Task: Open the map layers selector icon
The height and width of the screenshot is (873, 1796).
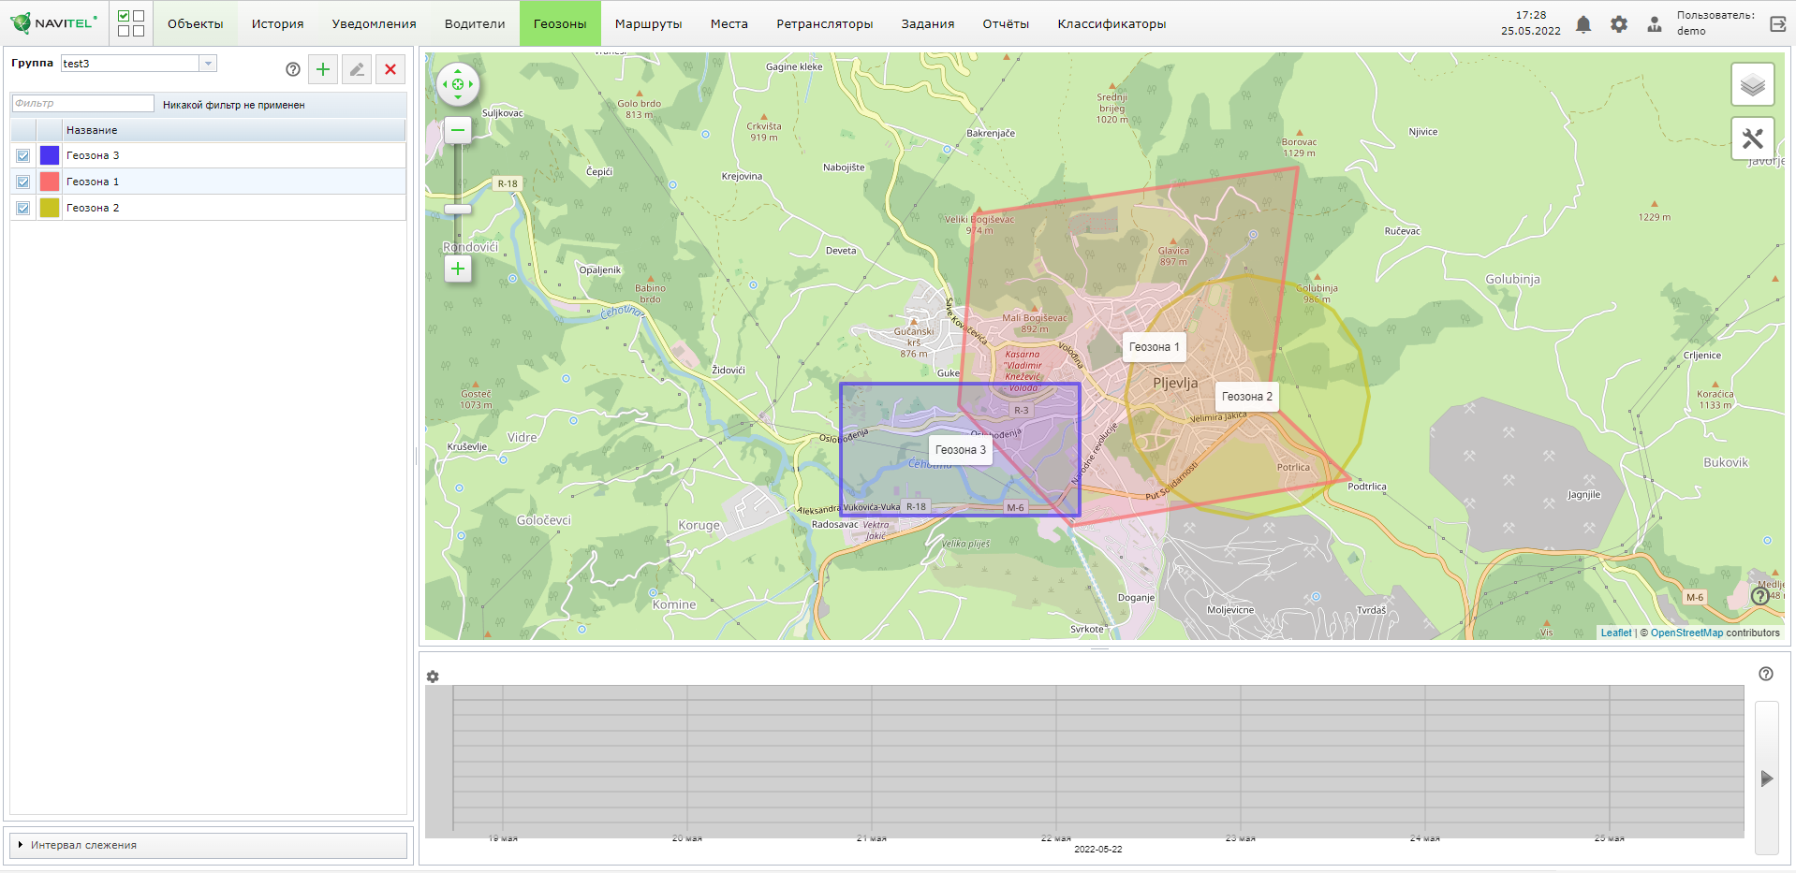Action: (1752, 85)
